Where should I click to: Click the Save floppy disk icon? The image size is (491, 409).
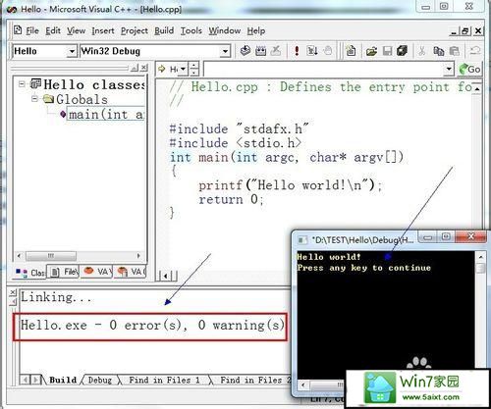387,51
